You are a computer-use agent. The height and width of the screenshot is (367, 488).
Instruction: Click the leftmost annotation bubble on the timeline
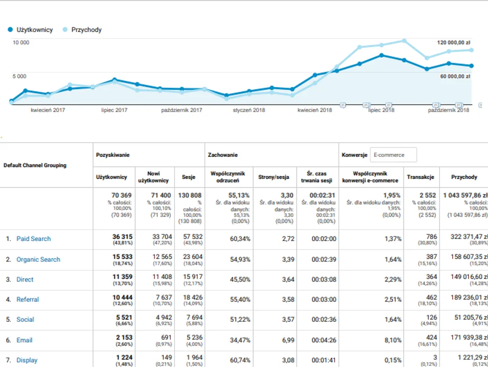click(x=343, y=104)
